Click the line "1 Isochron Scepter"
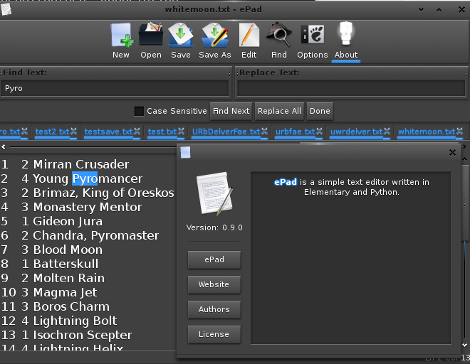The height and width of the screenshot is (364, 470). click(x=76, y=335)
